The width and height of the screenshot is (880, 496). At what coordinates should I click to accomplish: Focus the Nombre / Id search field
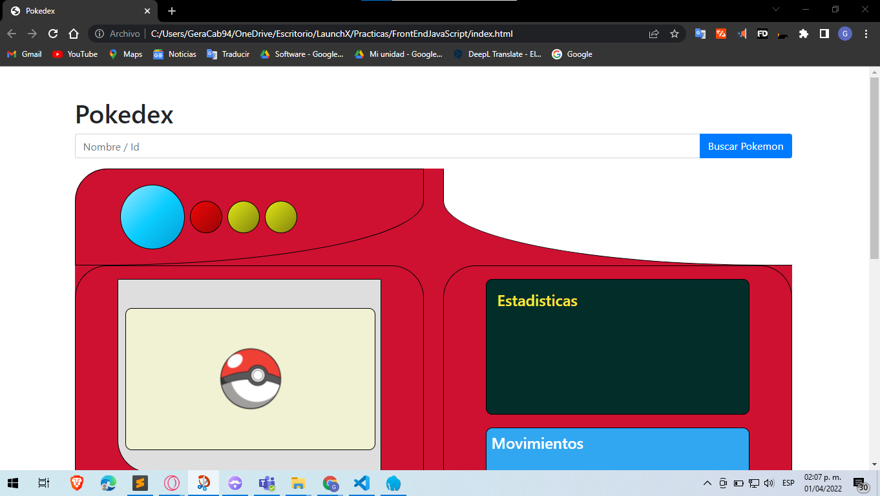click(387, 147)
